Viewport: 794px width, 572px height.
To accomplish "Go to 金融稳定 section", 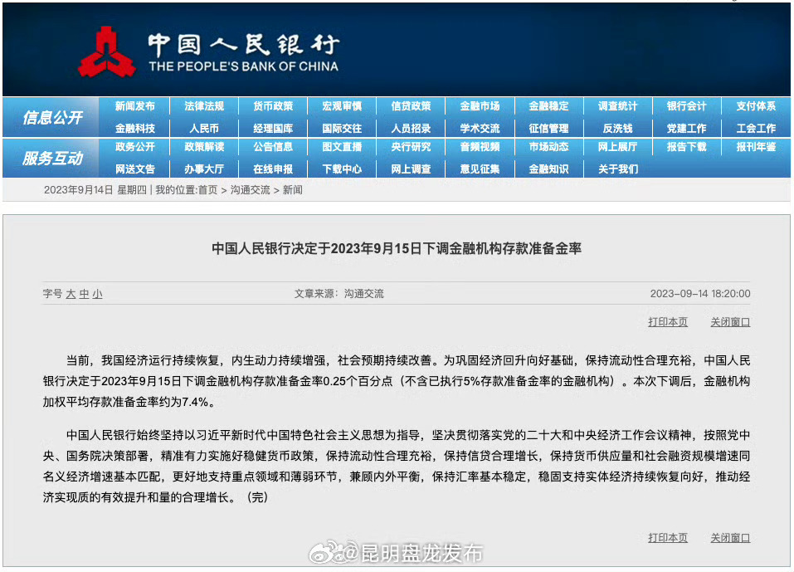I will [x=548, y=106].
